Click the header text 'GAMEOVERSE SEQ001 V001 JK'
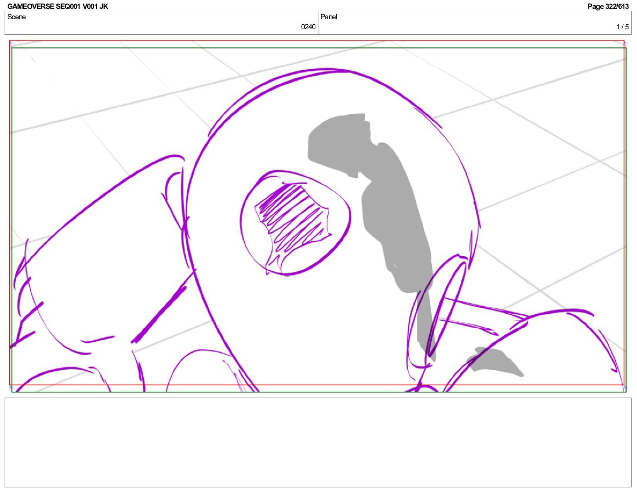 (58, 6)
